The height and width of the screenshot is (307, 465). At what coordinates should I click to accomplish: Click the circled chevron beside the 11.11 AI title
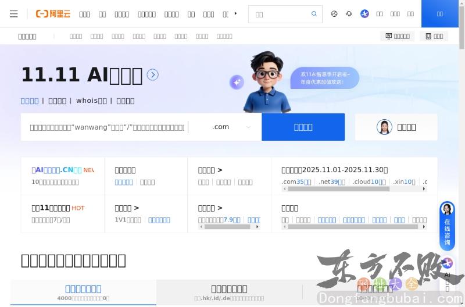point(153,75)
